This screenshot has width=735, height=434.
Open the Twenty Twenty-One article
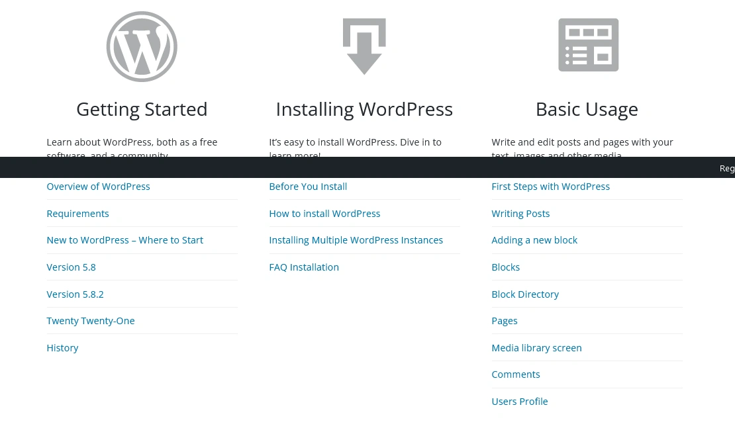90,320
